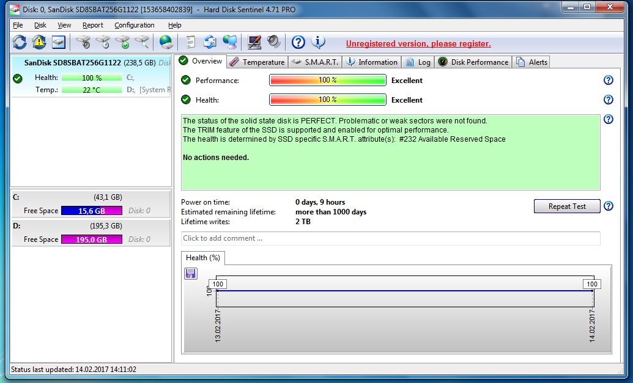The height and width of the screenshot is (383, 633).
Task: Click the 'Unregistered version, please register' link
Action: [x=418, y=43]
